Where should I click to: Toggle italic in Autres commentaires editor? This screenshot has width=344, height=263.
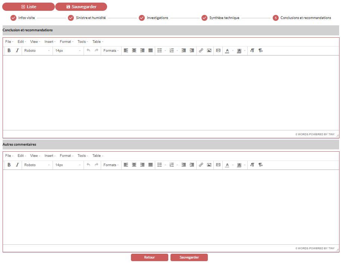[17, 165]
